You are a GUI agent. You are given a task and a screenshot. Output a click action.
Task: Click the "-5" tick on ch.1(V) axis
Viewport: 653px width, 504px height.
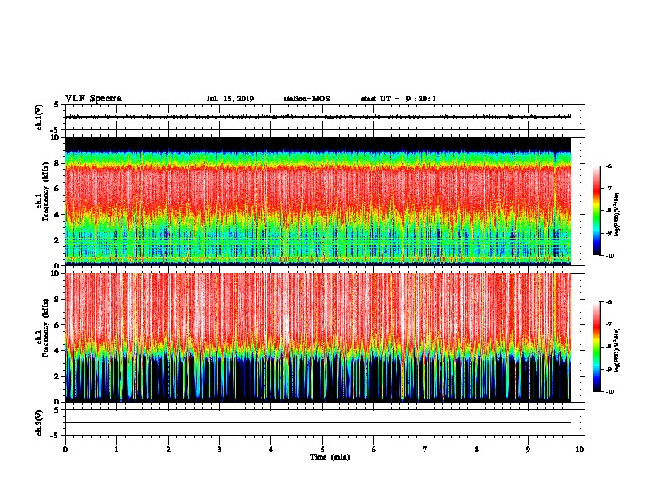55,130
